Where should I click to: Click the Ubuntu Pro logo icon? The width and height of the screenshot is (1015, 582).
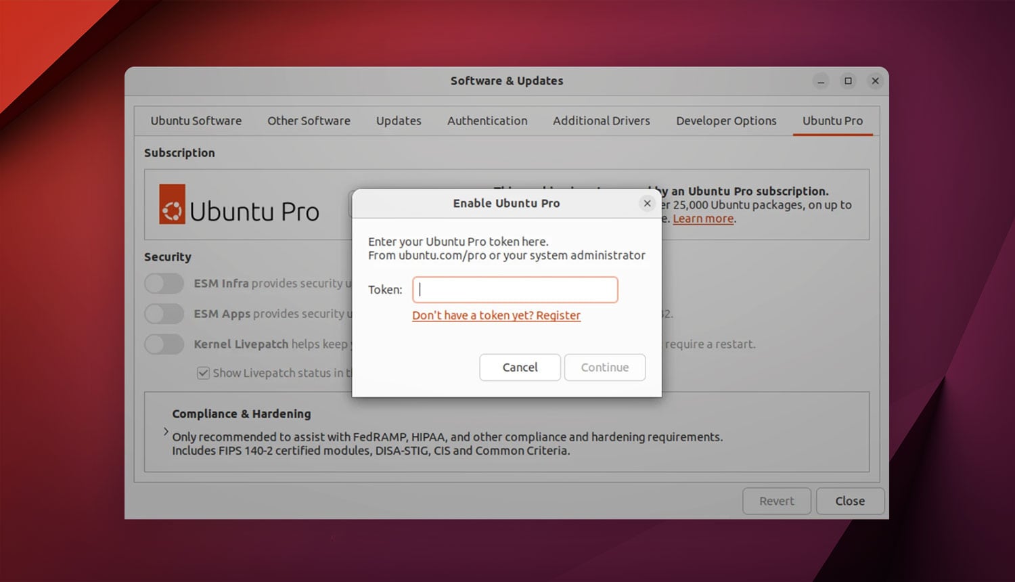(172, 204)
